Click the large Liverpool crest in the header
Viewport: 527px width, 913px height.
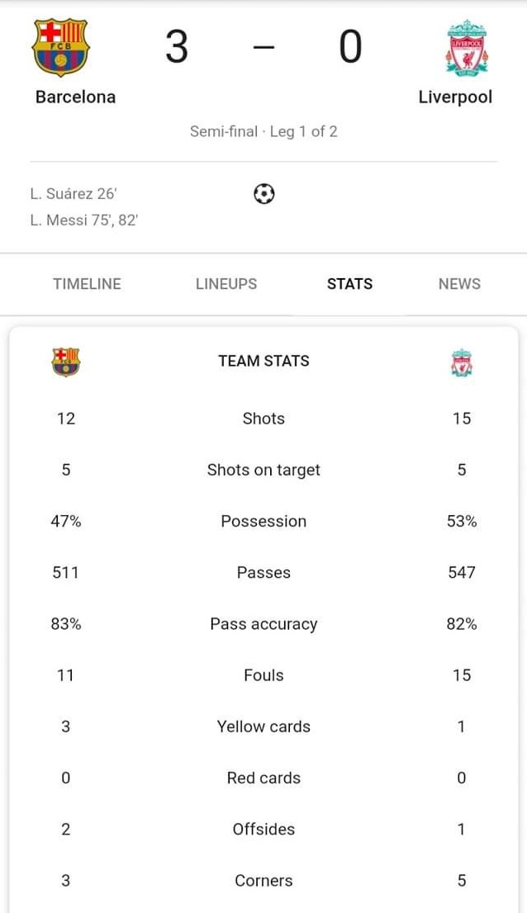[467, 48]
